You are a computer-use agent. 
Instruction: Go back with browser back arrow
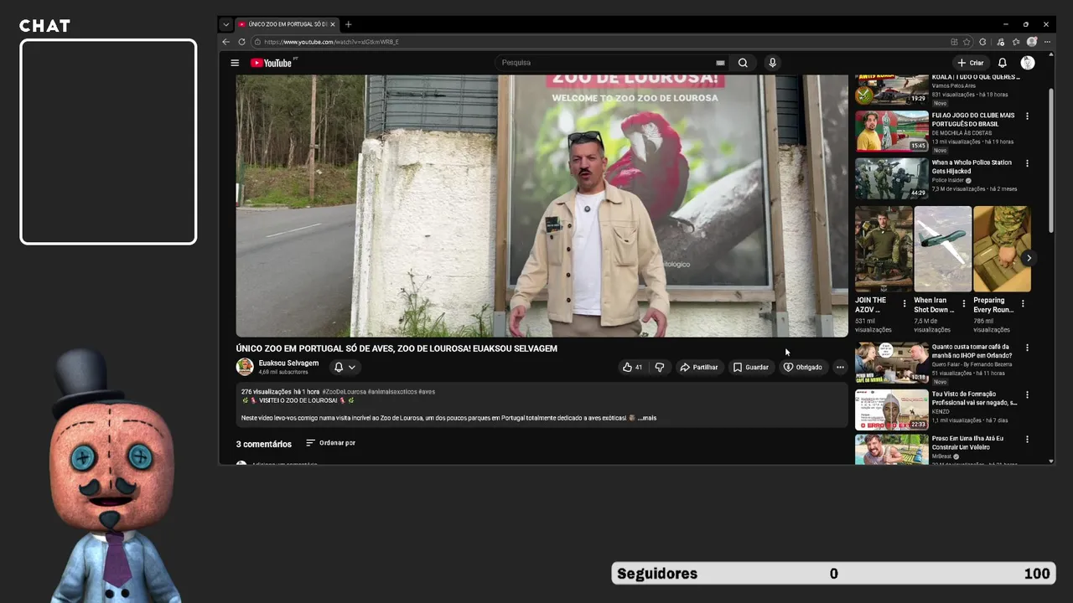click(x=225, y=42)
